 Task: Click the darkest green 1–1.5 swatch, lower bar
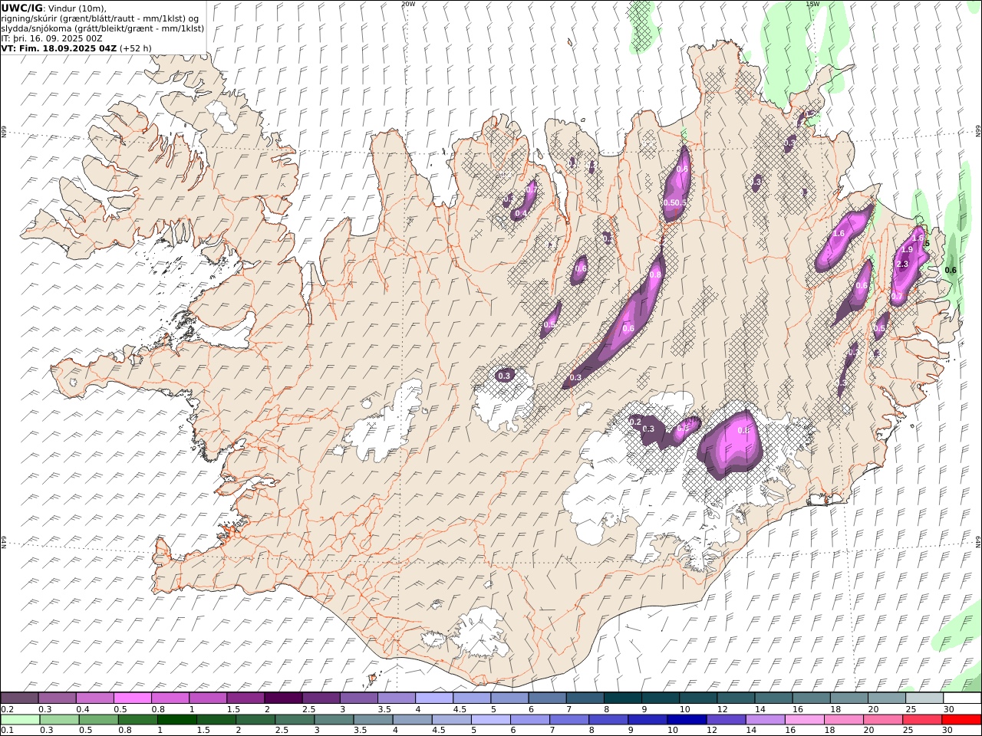click(176, 719)
